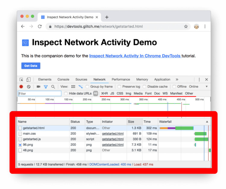Stop recording with the red record button

tap(21, 87)
